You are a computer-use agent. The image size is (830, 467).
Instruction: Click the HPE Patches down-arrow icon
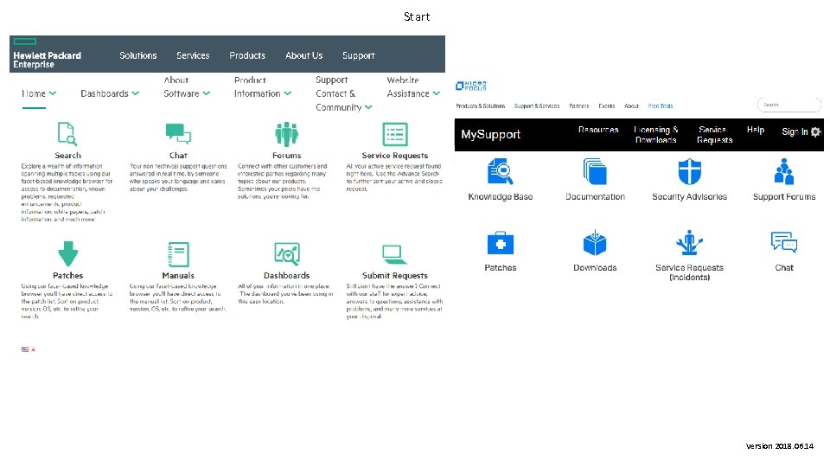point(67,253)
